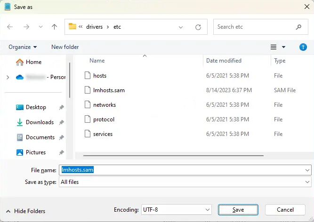Close the Save as dialog
314x222 pixels.
(x=307, y=7)
